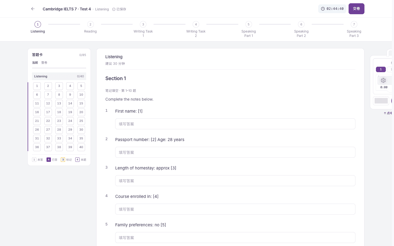Jump to question 1 in the answer card

tap(37, 86)
